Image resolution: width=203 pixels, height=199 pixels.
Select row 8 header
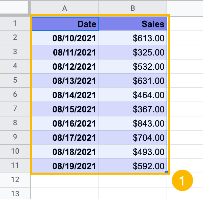coord(15,123)
